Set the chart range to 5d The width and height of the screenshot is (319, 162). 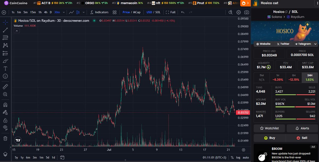47,157
